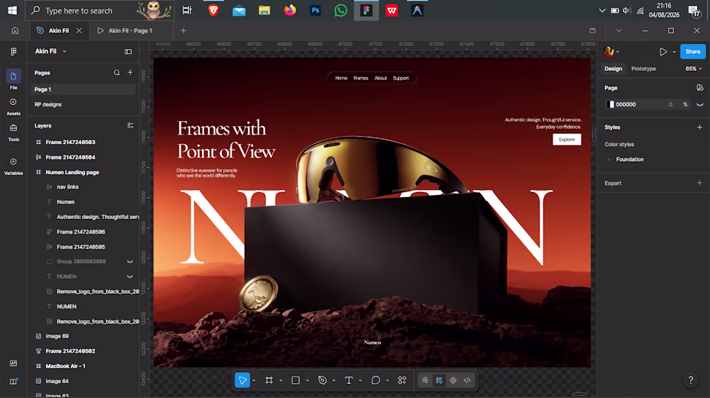Image resolution: width=710 pixels, height=398 pixels.
Task: Open the Tools sidebar panel
Action: pyautogui.click(x=14, y=132)
